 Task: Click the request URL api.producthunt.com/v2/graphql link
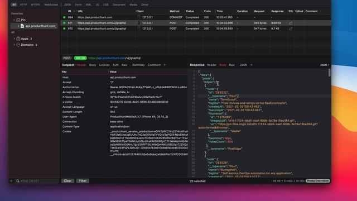coord(114,58)
